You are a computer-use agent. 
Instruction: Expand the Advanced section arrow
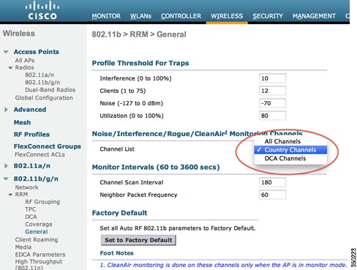click(x=6, y=110)
